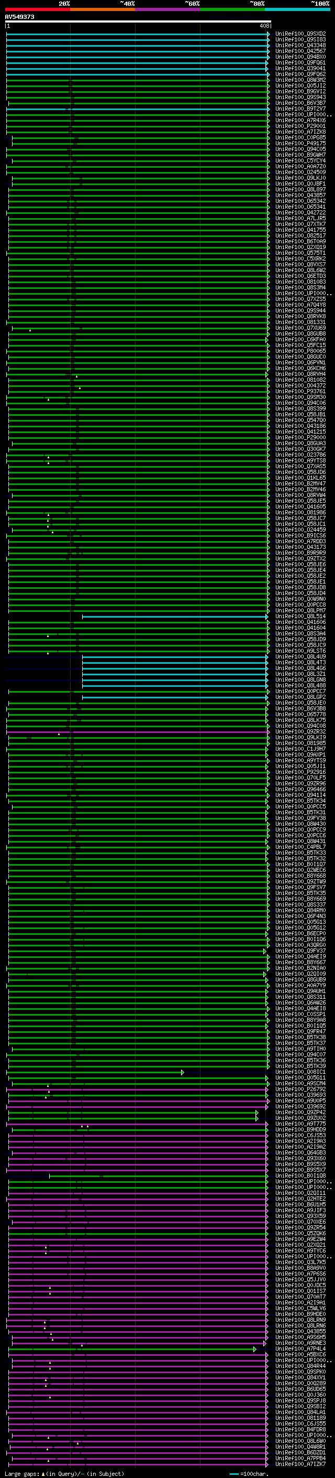The height and width of the screenshot is (1478, 335).
Task: Select hit label UniRef100_Q96466
Action: click(x=300, y=790)
